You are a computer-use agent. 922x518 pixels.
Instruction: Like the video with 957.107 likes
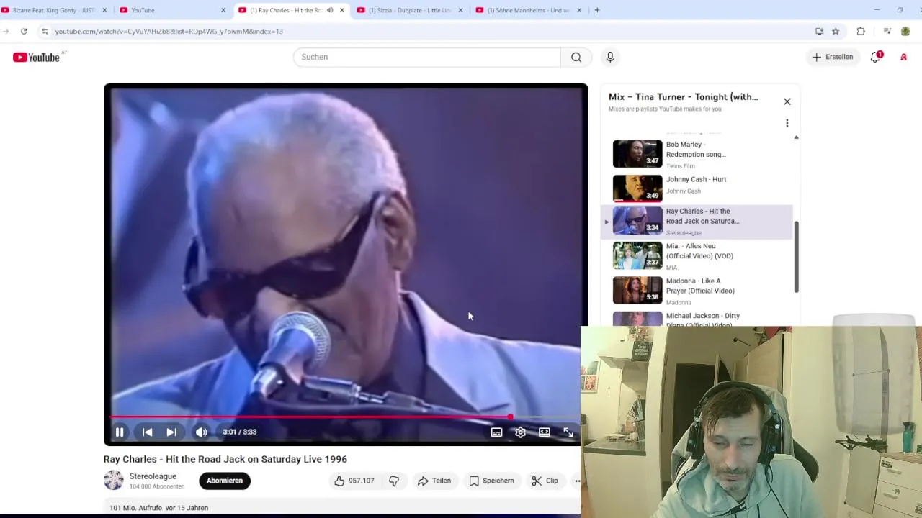coord(354,481)
